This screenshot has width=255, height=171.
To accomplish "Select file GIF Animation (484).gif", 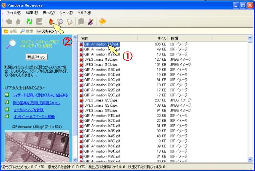I will click(x=102, y=151).
